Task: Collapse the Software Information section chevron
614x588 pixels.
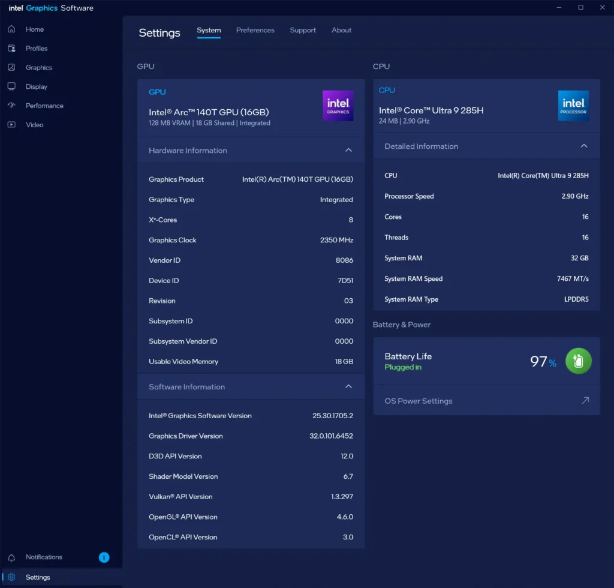Action: 348,386
